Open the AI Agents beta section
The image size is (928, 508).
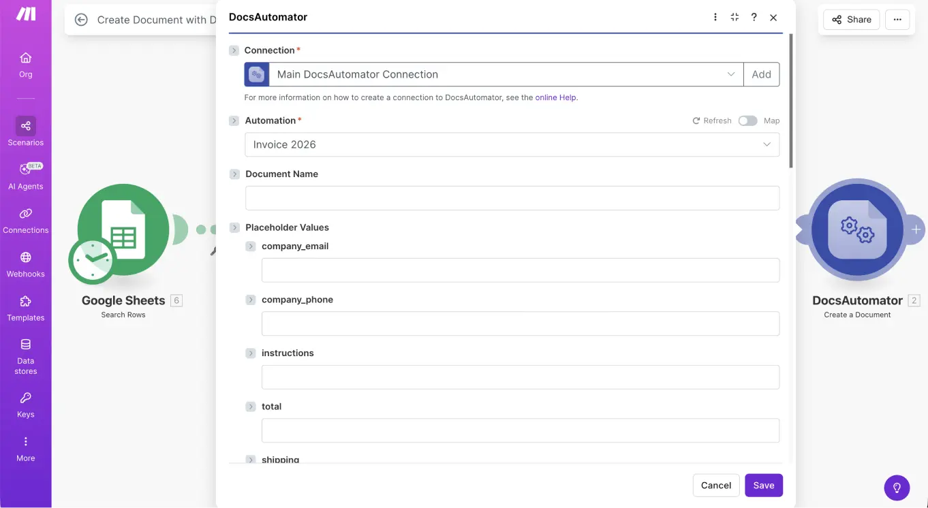(x=25, y=176)
